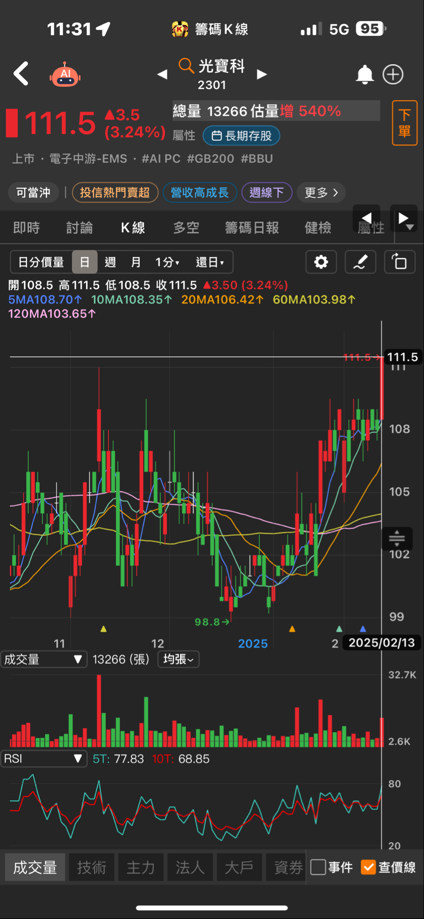Tap the 光寶科 stock name

coord(222,66)
